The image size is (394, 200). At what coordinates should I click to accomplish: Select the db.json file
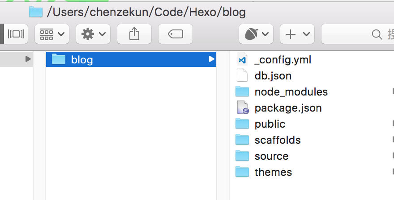(273, 75)
